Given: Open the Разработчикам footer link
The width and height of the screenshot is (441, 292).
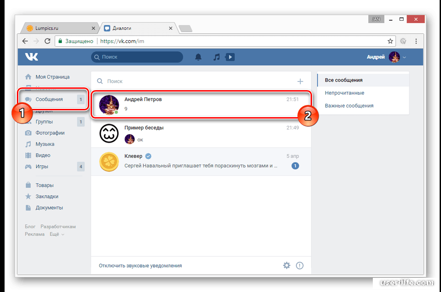Looking at the screenshot, I should (58, 227).
